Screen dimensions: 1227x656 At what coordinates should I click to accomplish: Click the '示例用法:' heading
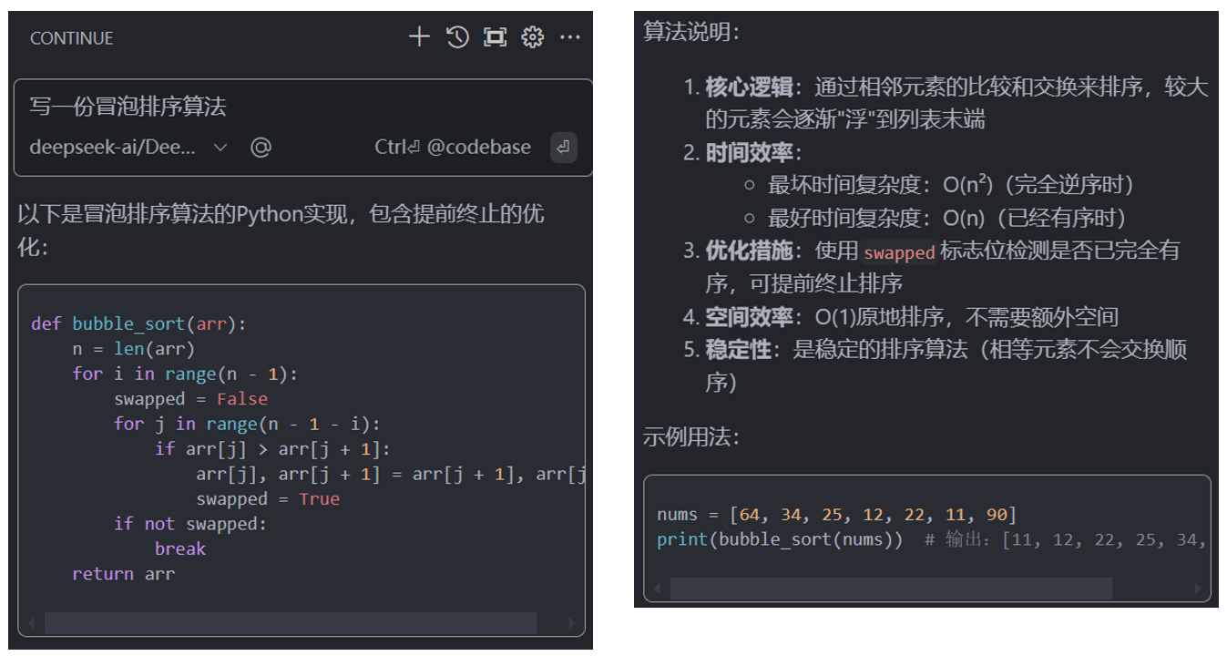(692, 436)
